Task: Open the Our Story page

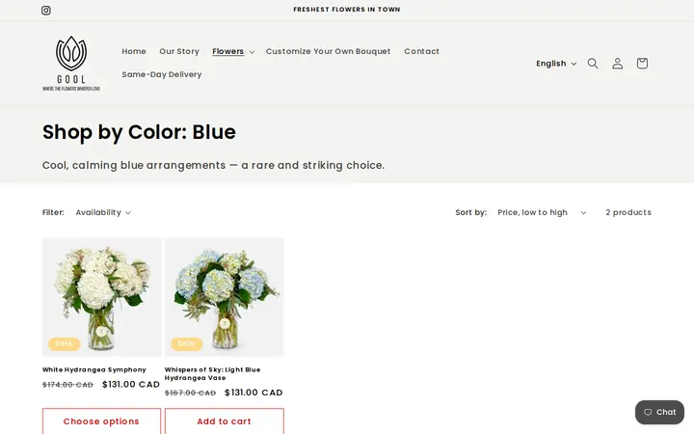Action: (x=179, y=51)
